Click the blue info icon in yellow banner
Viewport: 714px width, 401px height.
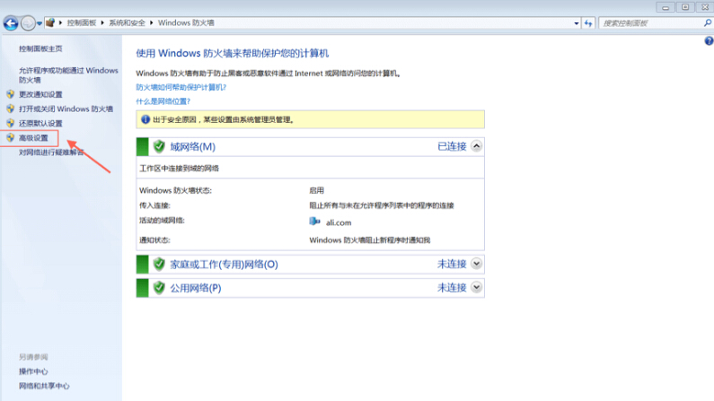[x=145, y=118]
